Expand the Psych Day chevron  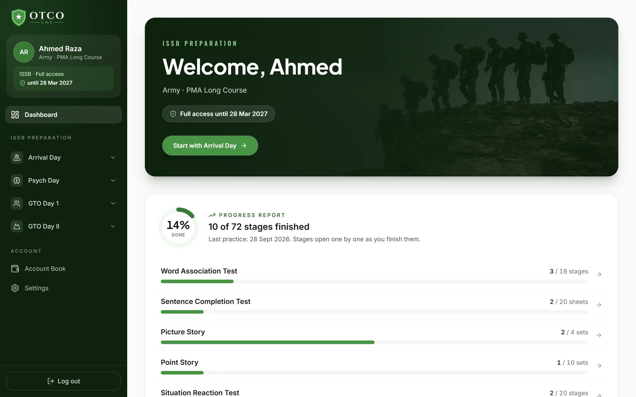[x=113, y=181]
